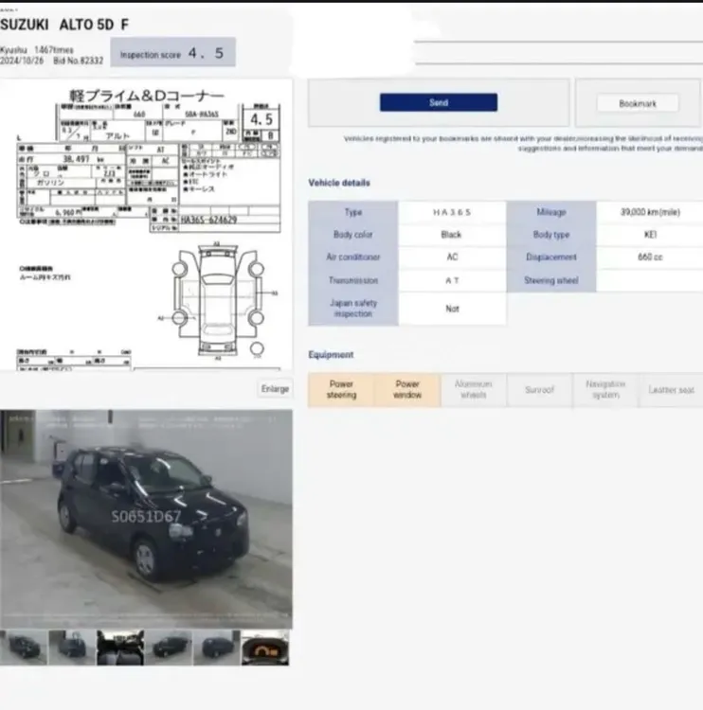The height and width of the screenshot is (710, 703).
Task: Click the Steering wheel label cell
Action: tap(551, 281)
